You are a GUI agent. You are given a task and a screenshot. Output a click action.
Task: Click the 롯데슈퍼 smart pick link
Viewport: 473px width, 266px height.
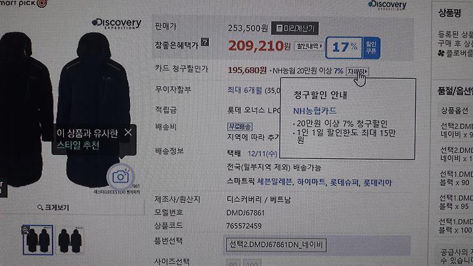click(x=344, y=182)
